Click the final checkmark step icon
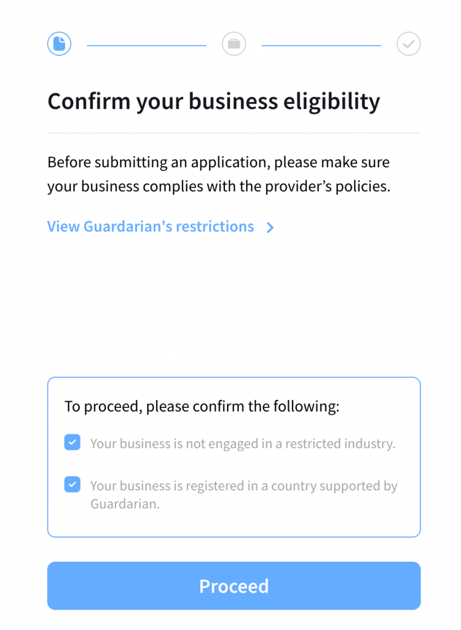Screen dimensions: 461x630 pyautogui.click(x=409, y=44)
